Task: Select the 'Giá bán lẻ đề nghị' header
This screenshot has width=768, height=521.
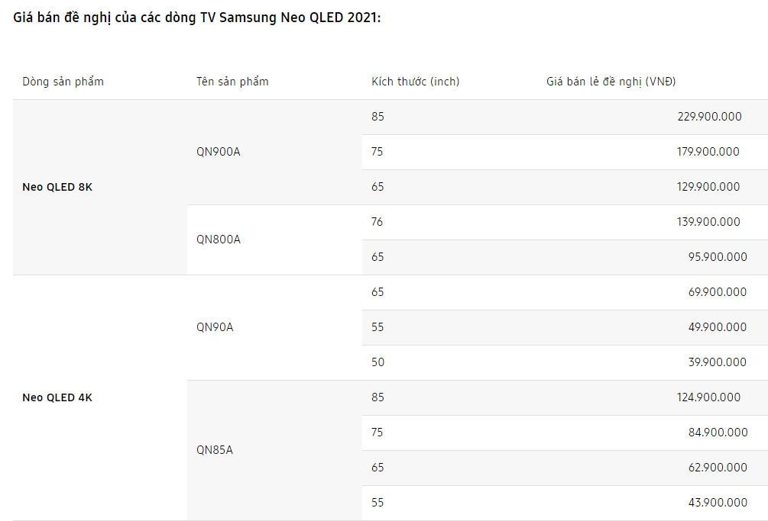Action: [x=611, y=82]
